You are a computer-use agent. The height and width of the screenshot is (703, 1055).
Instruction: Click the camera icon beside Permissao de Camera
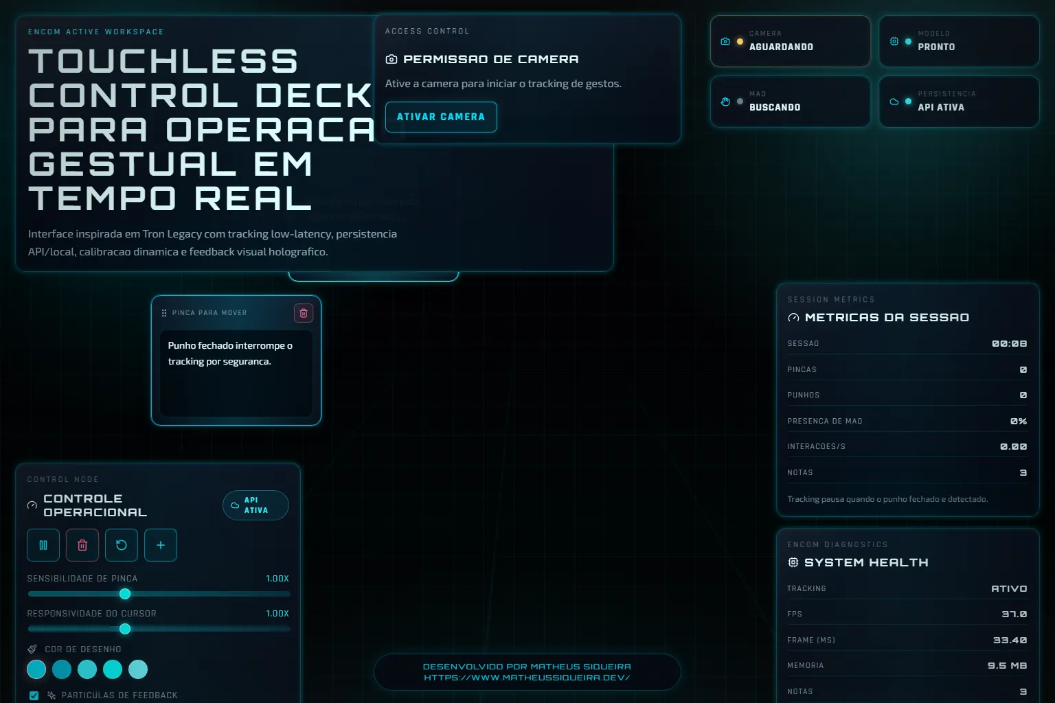point(392,60)
